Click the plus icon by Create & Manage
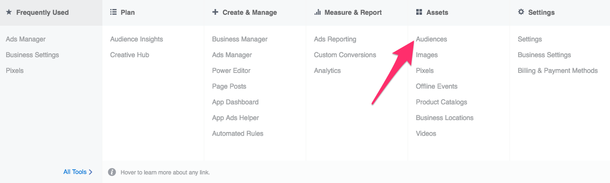This screenshot has width=610, height=183. click(215, 12)
